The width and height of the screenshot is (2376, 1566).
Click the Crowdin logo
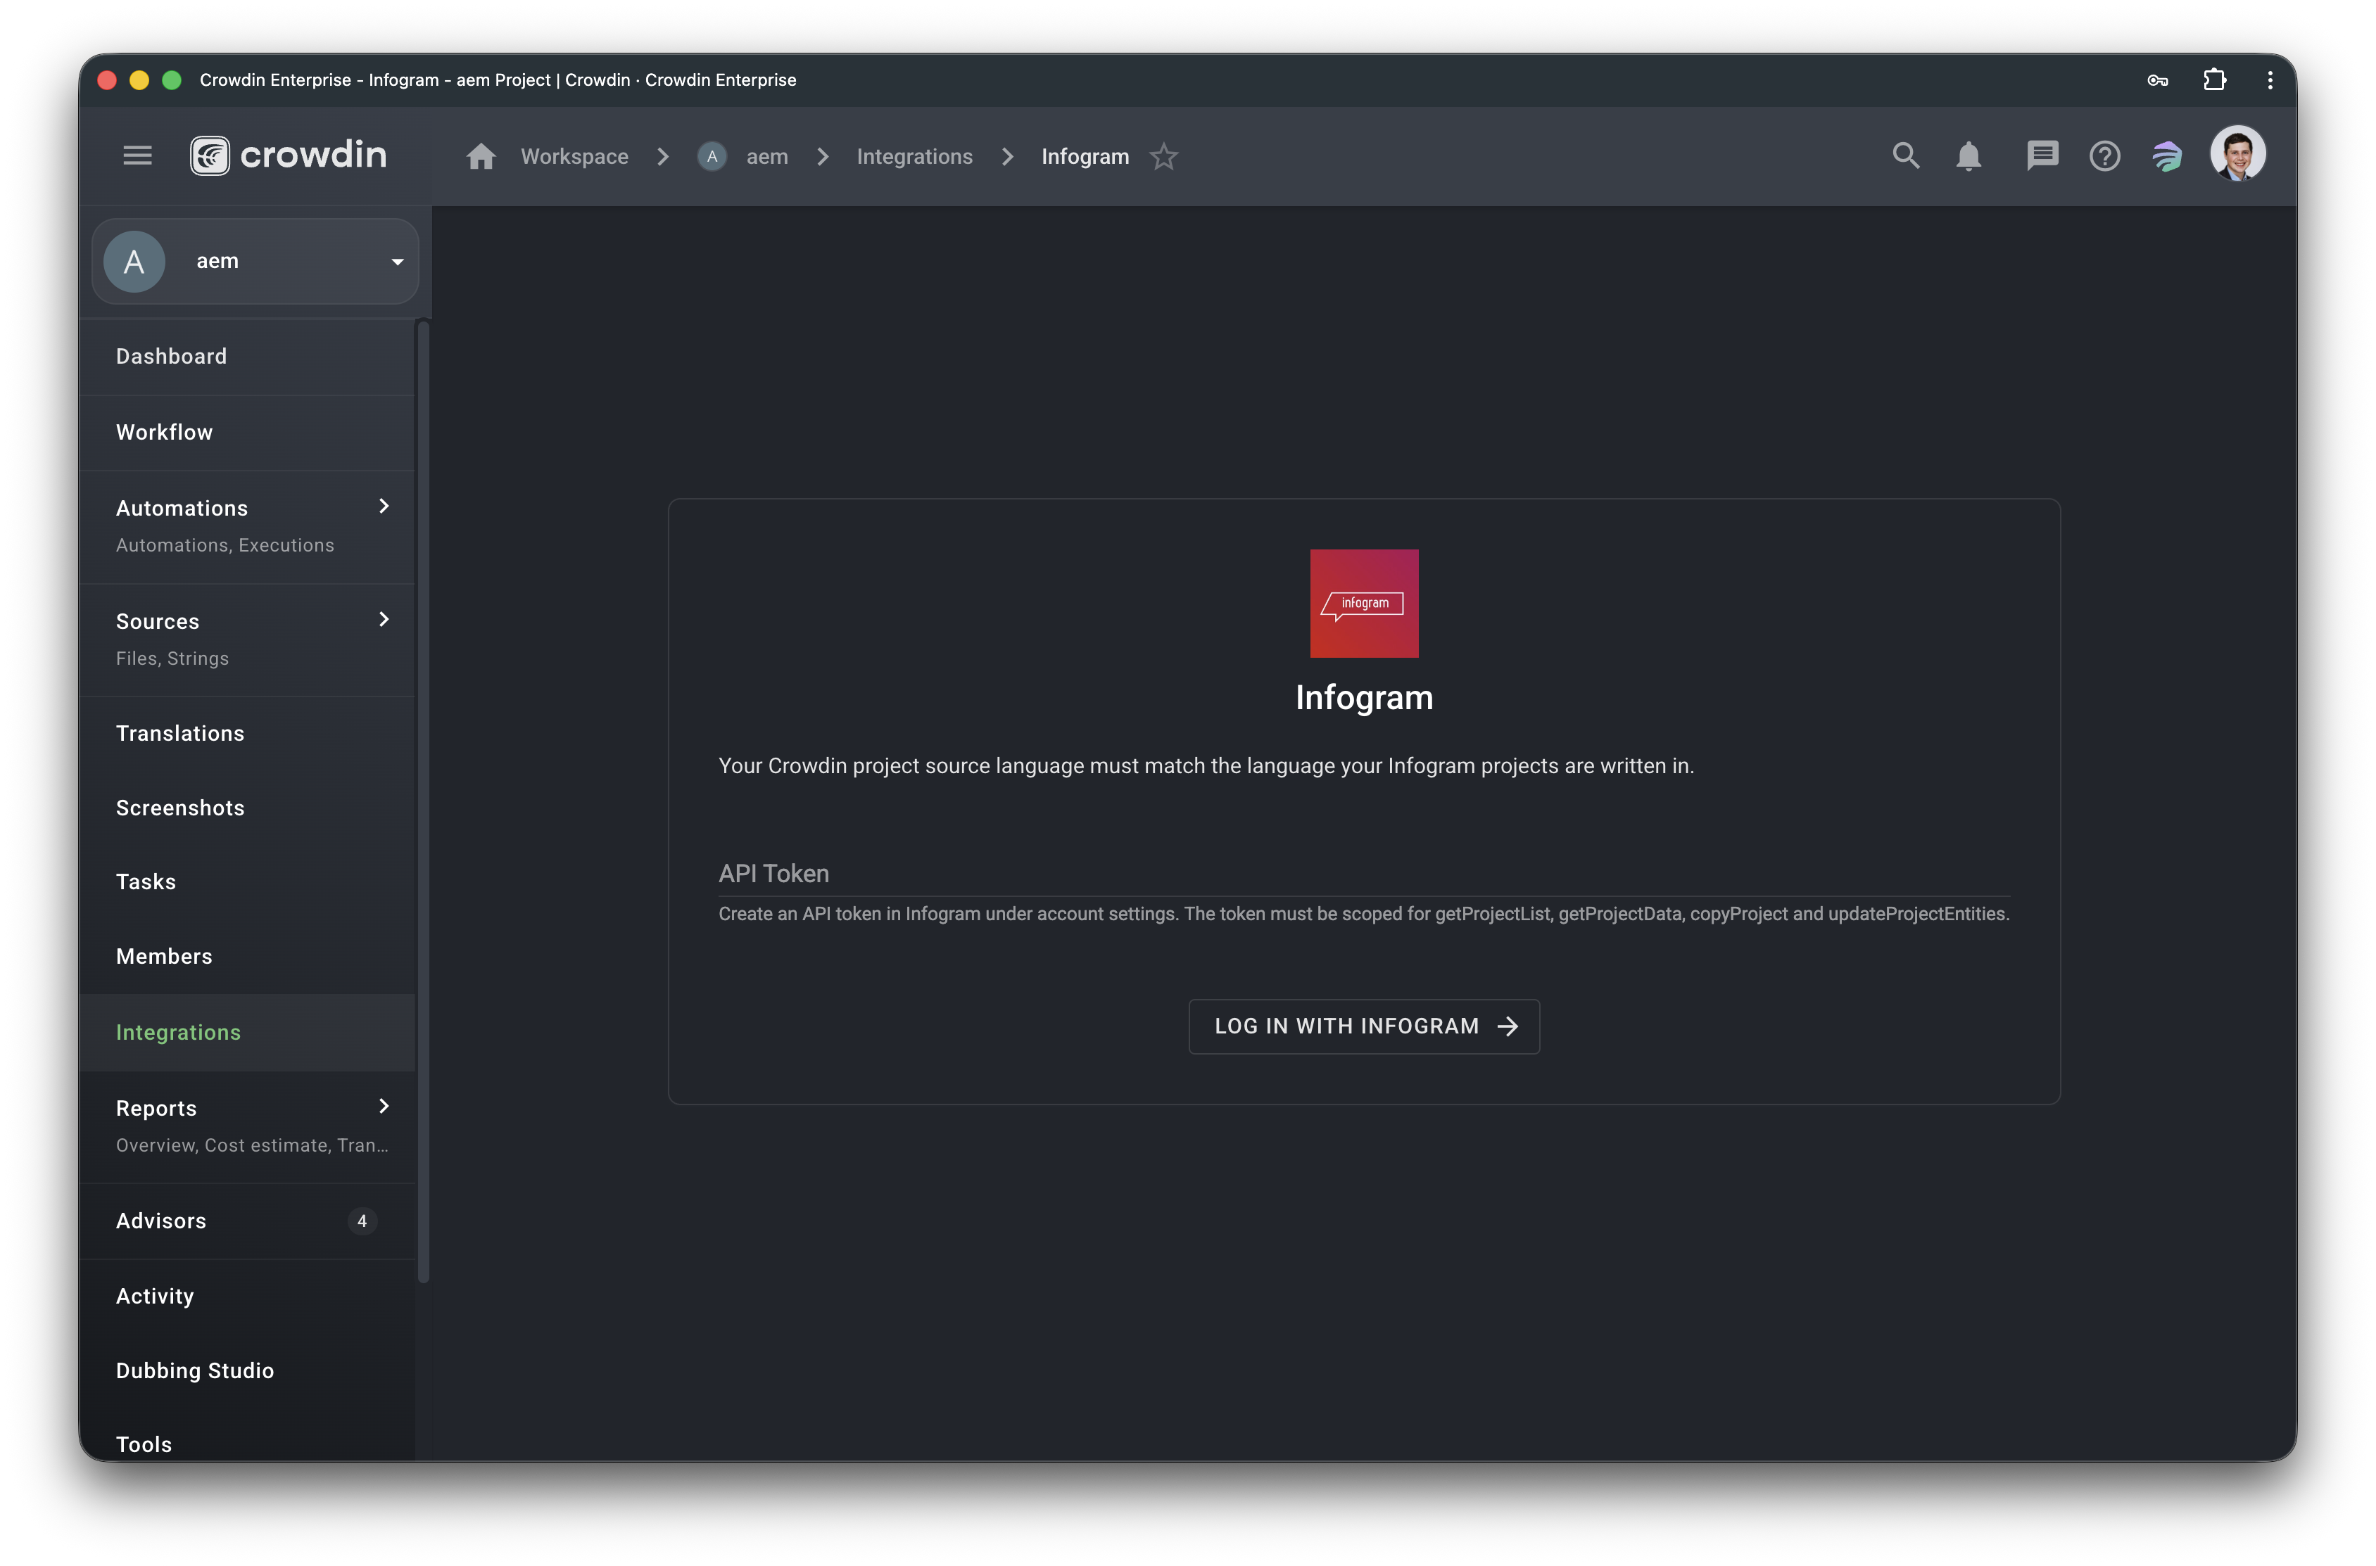coord(288,155)
